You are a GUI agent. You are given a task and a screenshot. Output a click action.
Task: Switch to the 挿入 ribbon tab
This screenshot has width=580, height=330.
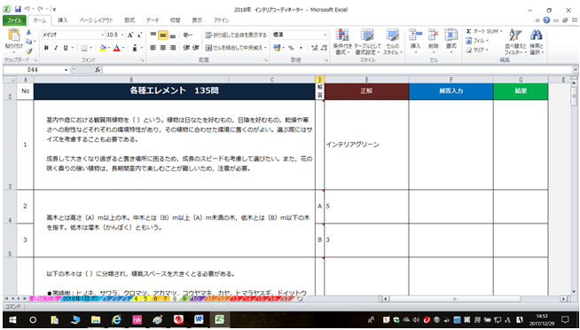tap(63, 20)
